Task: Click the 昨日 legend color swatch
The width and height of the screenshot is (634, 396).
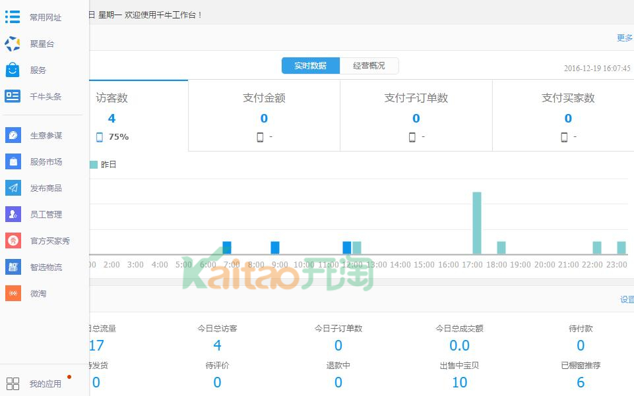Action: (x=94, y=165)
